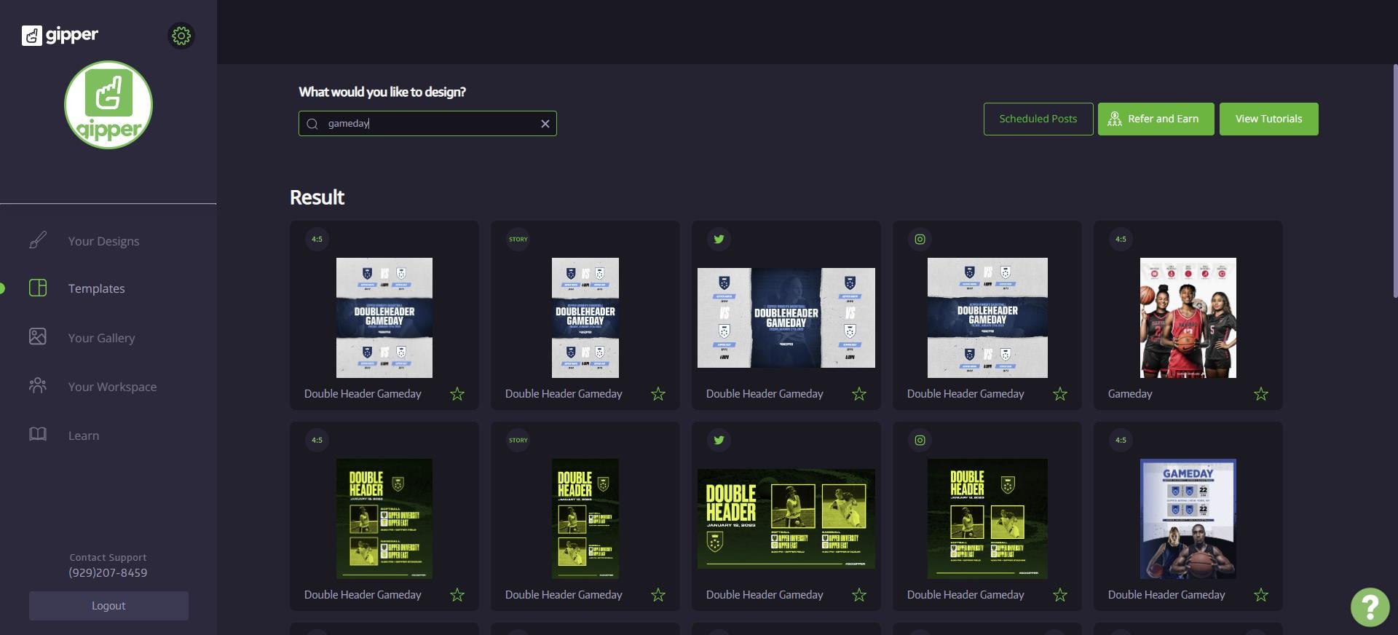1398x635 pixels.
Task: Star the basketball Gameday template in the first row
Action: coord(1261,394)
